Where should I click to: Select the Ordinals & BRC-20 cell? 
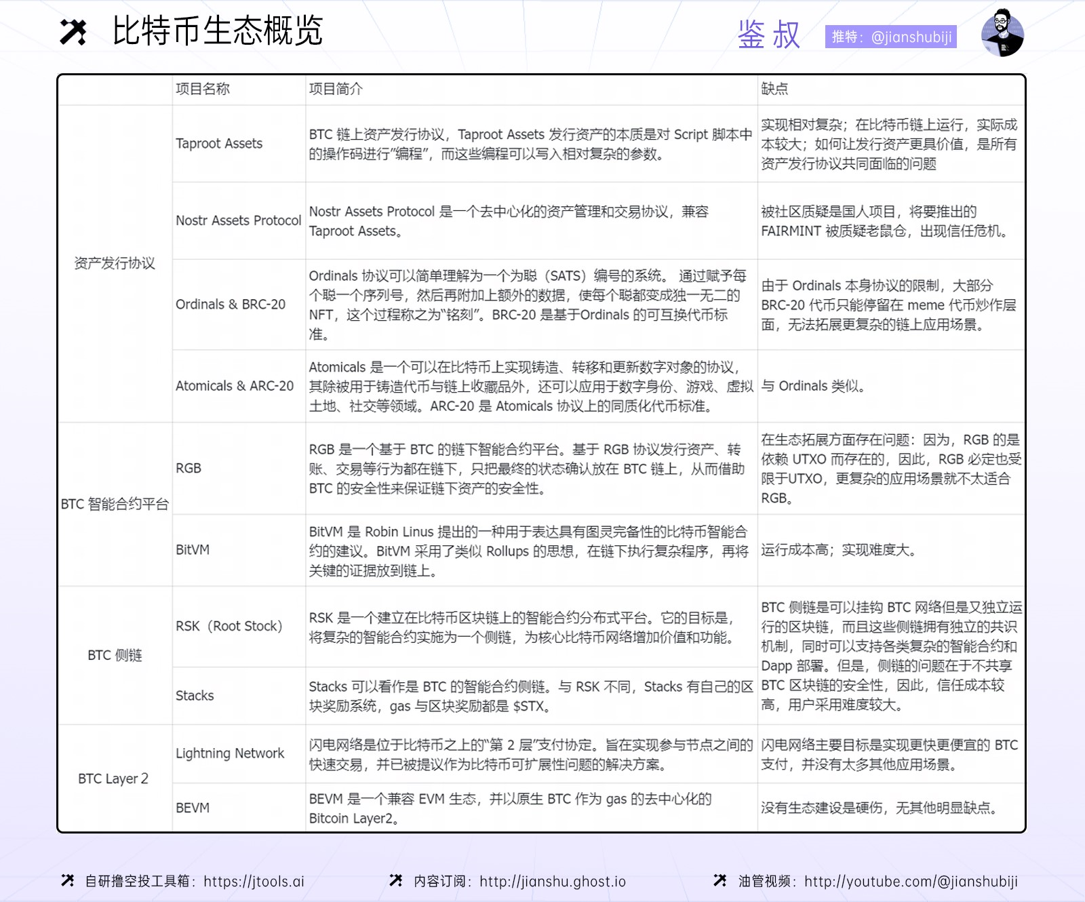click(x=231, y=305)
